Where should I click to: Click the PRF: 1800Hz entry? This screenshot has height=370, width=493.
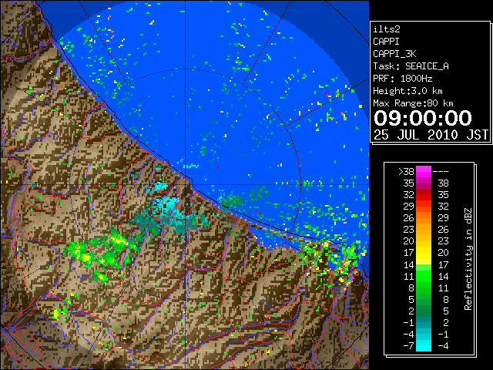coord(402,79)
